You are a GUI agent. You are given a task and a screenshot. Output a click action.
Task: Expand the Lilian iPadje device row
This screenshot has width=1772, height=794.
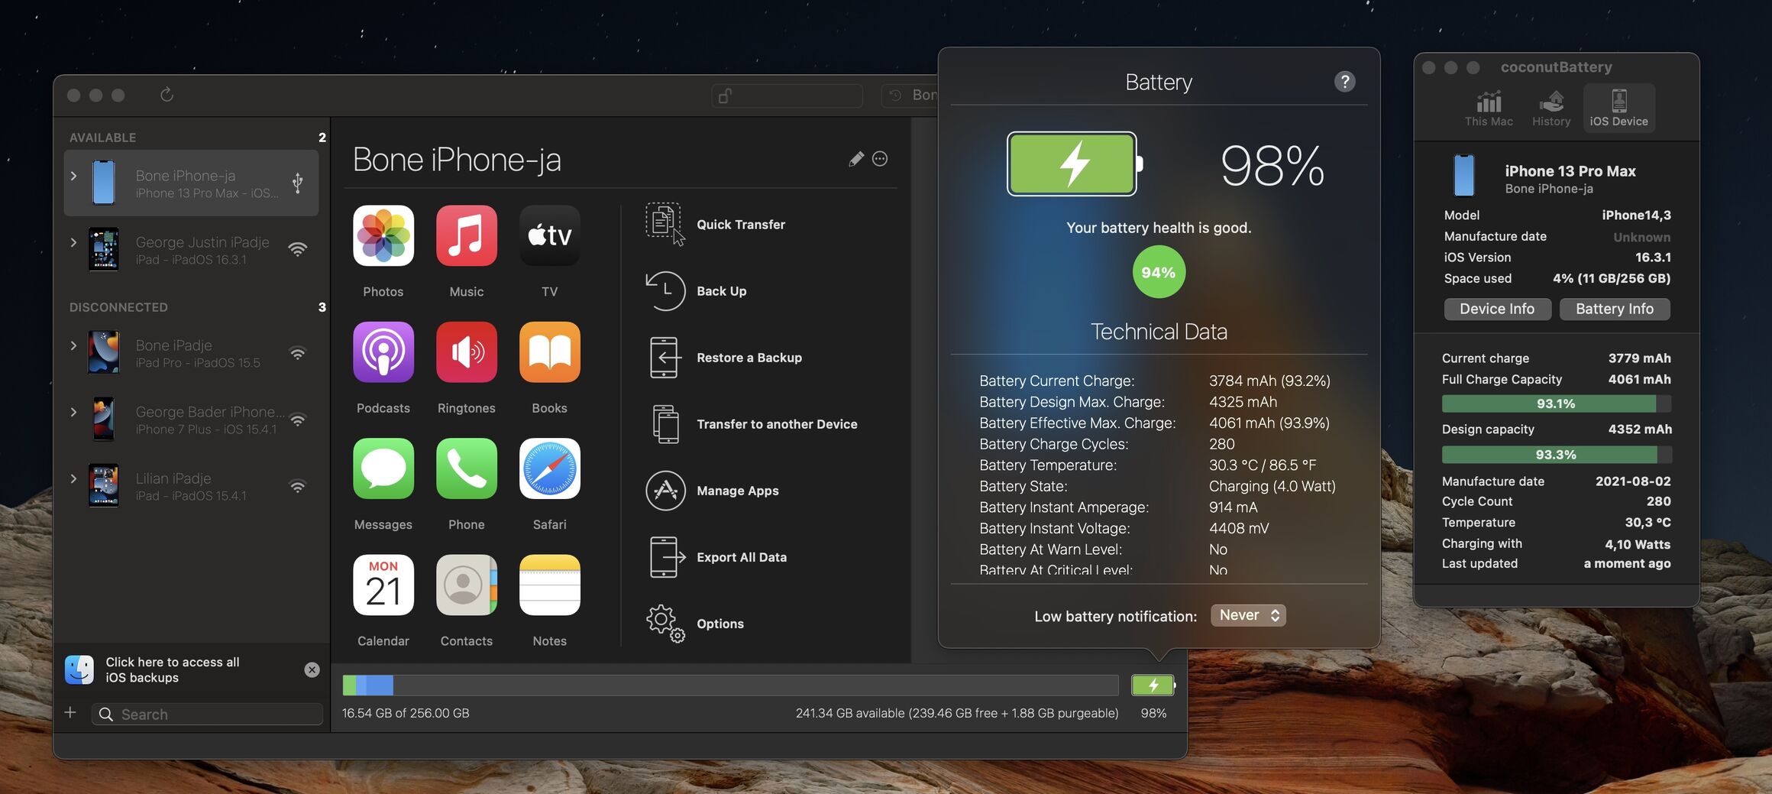pyautogui.click(x=73, y=478)
